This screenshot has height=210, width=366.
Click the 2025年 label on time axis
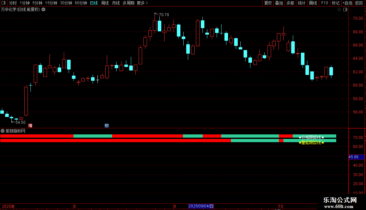8,206
